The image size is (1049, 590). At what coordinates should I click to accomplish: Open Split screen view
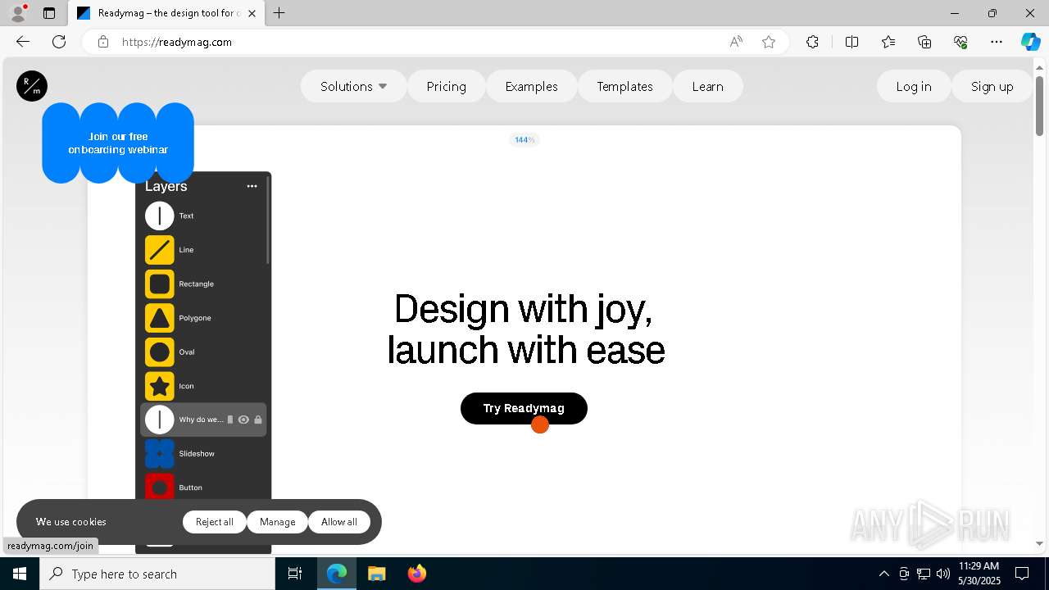click(x=851, y=42)
